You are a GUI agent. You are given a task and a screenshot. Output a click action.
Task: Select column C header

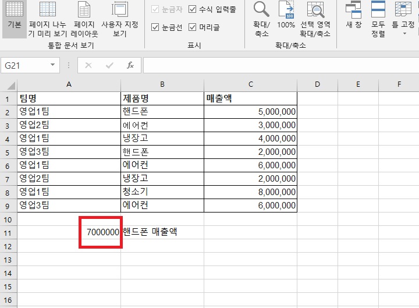(250, 84)
